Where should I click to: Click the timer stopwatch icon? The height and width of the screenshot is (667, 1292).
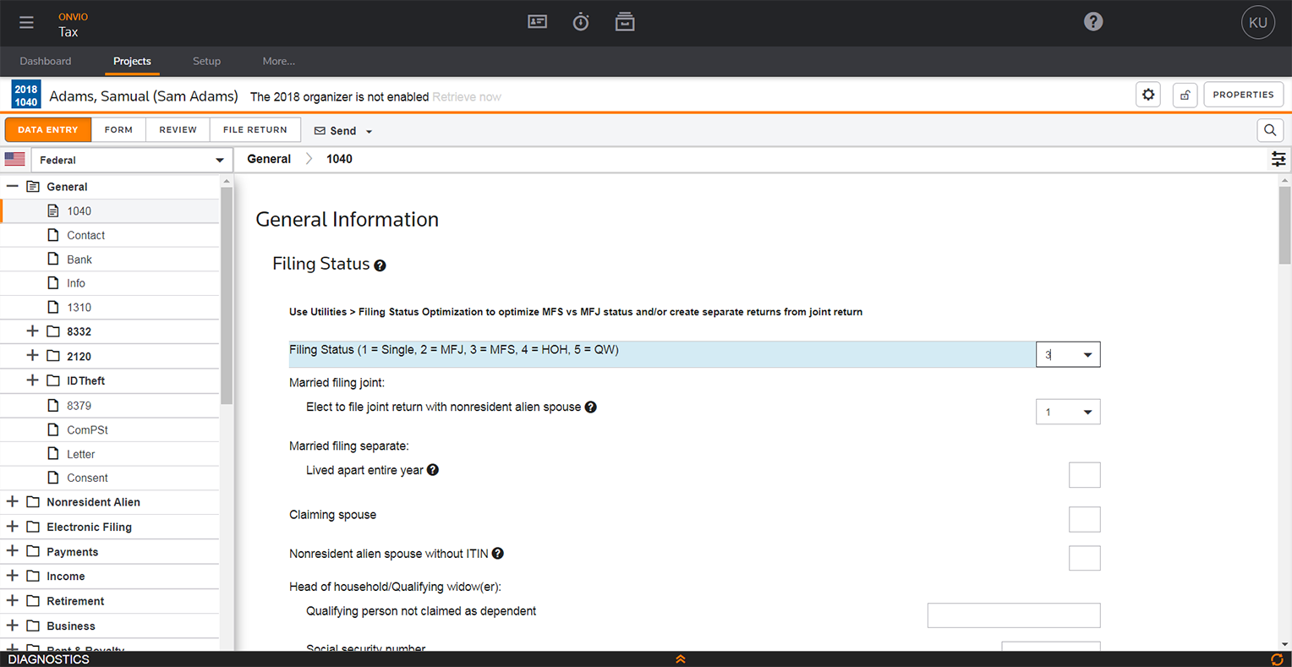pos(581,23)
